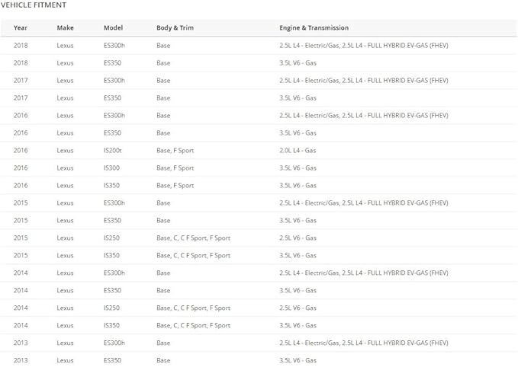
Task: Click model 'ES300h' in the 2016 row
Action: [x=114, y=116]
